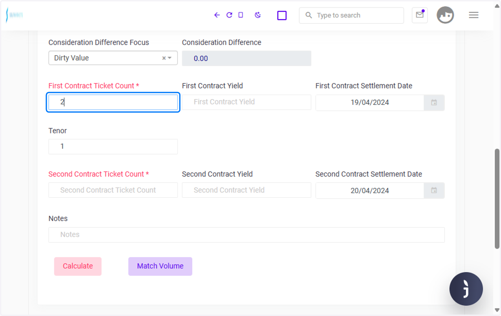Click the First Contract Settlement Date label
Screen dimensions: 501x316
click(x=364, y=86)
